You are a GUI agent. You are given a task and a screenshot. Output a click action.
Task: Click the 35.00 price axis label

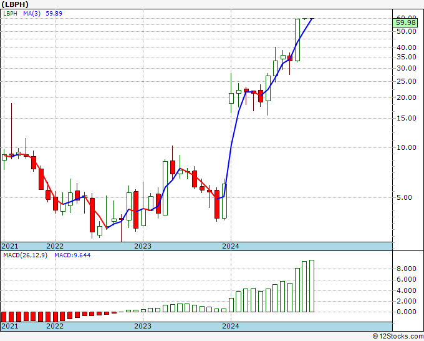(407, 57)
